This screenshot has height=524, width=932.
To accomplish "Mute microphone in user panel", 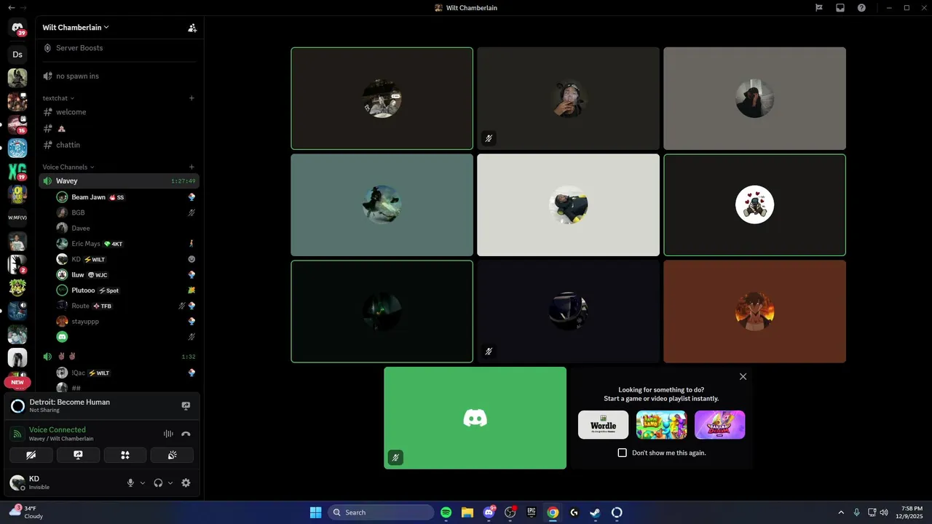I will pos(131,483).
